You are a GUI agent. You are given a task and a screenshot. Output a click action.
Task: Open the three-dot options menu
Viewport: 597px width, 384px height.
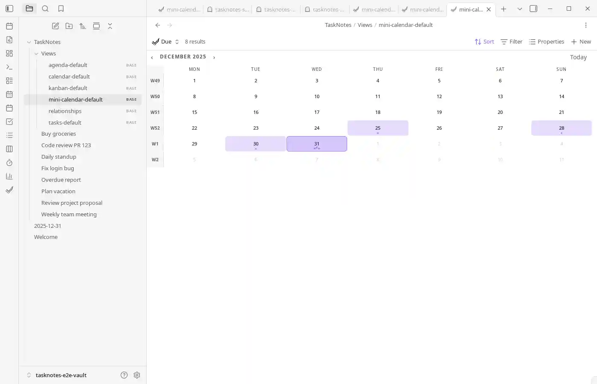(586, 25)
